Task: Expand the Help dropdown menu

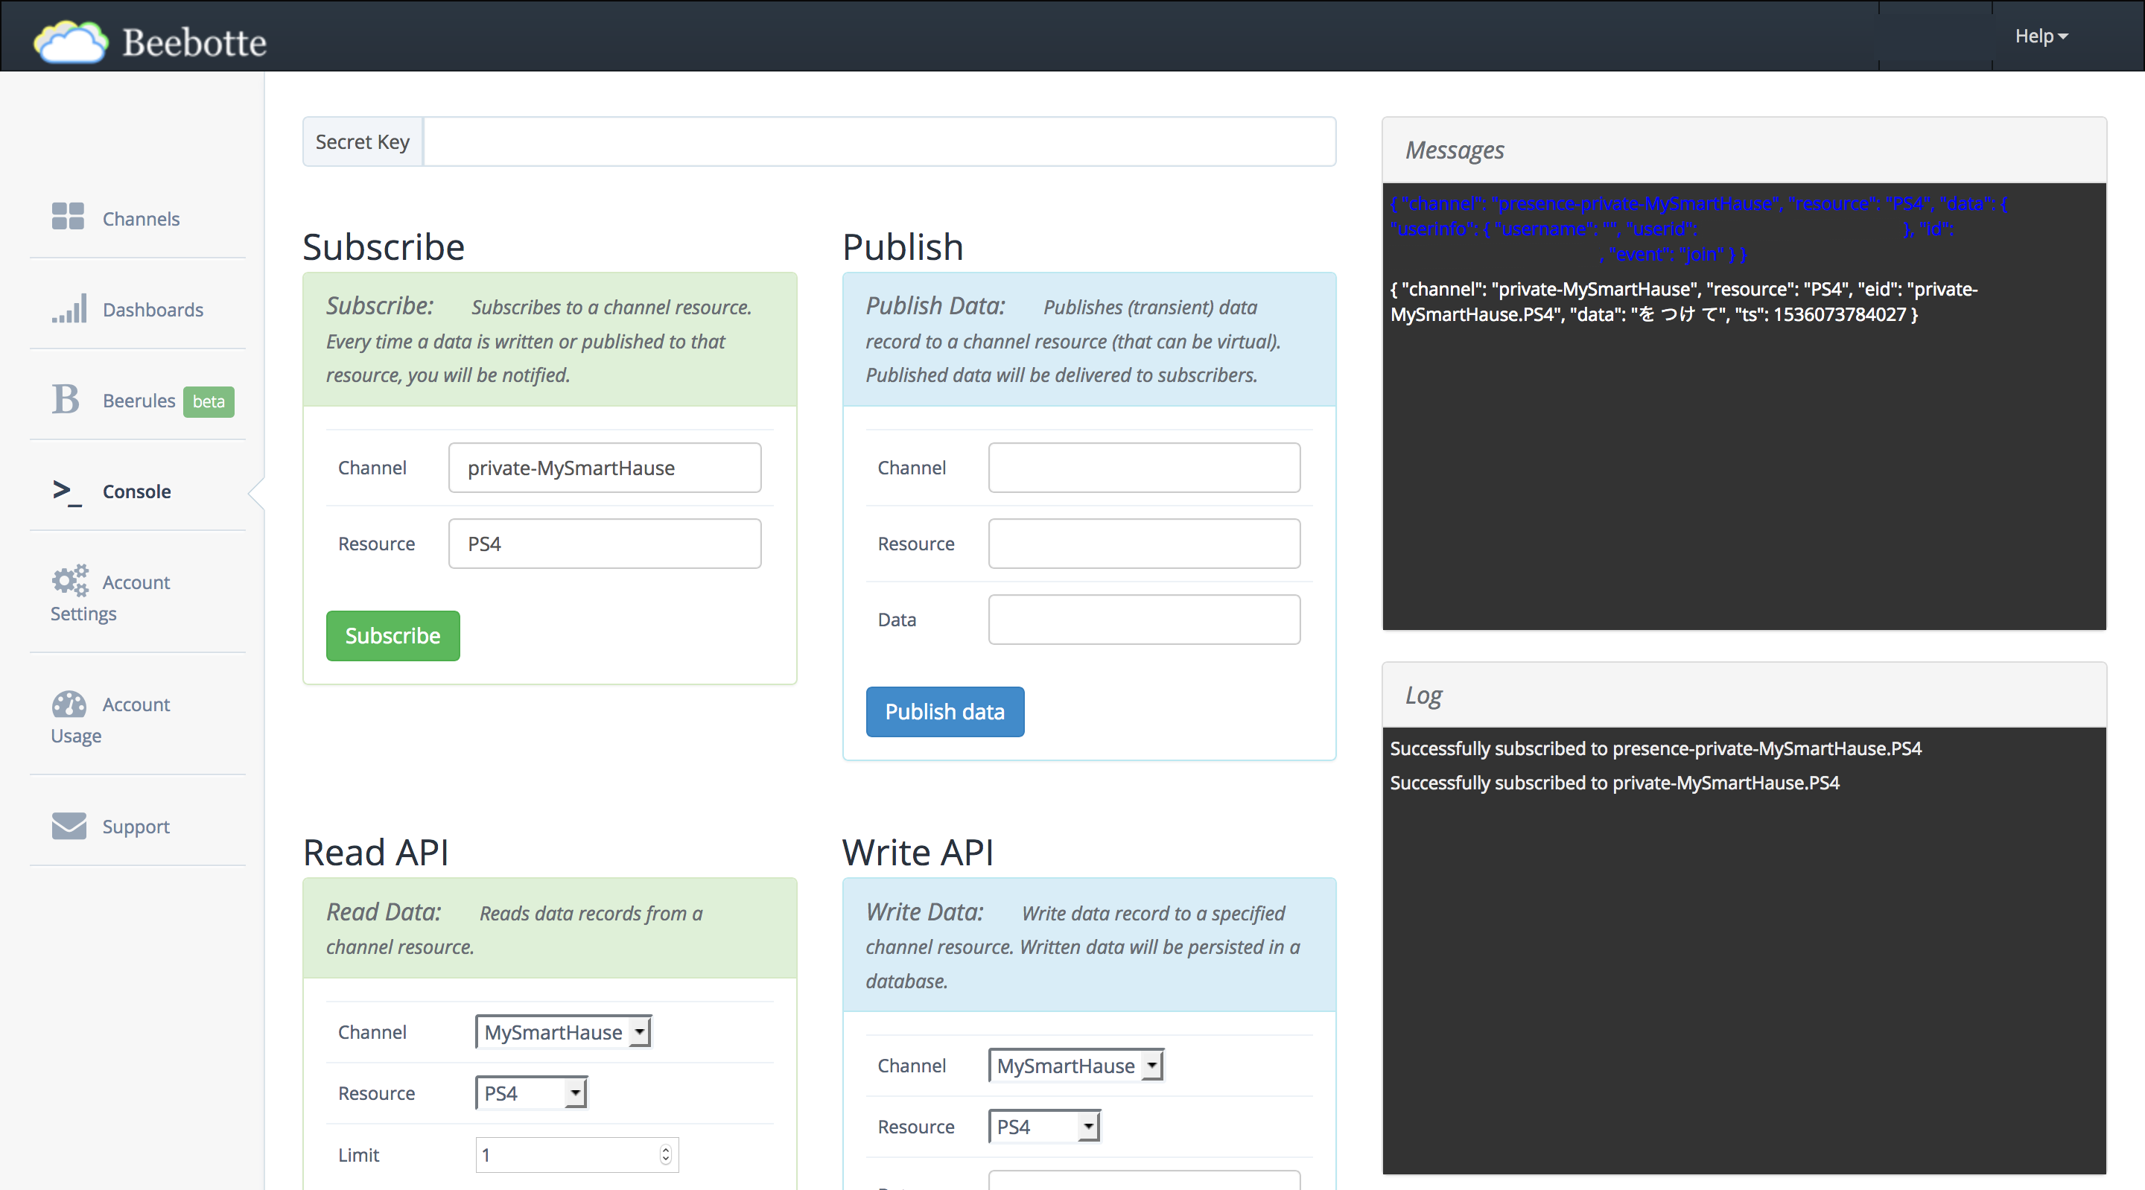Action: point(2040,36)
